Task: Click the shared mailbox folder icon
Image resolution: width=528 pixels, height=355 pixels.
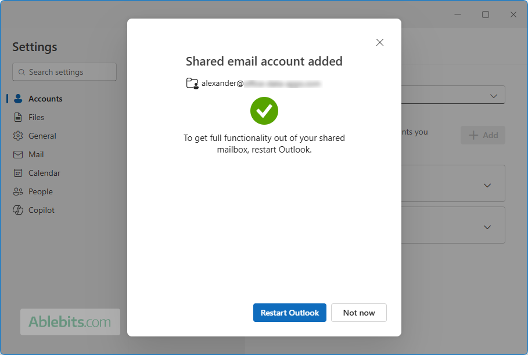Action: (192, 83)
